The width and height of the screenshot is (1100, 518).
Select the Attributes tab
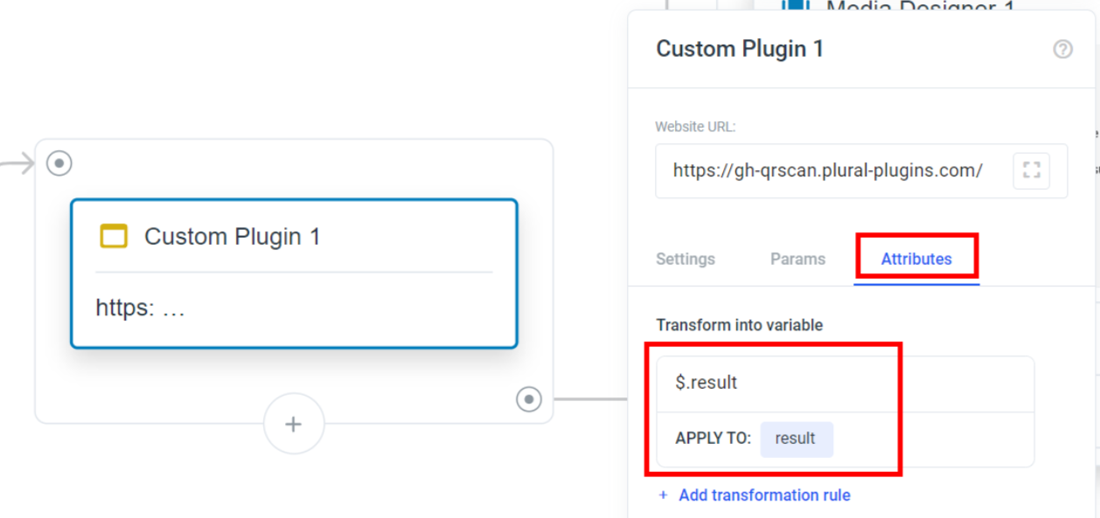pos(916,259)
